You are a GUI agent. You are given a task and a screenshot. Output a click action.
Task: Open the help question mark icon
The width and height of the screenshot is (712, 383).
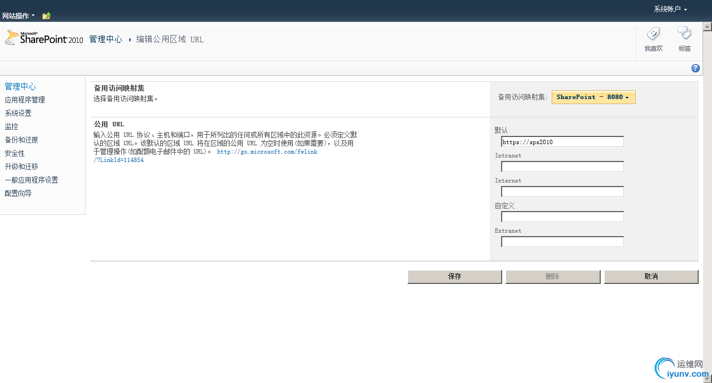[x=695, y=68]
